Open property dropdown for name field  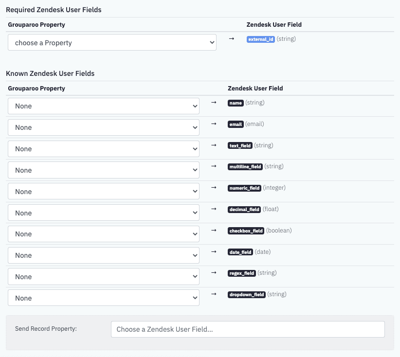pos(104,106)
